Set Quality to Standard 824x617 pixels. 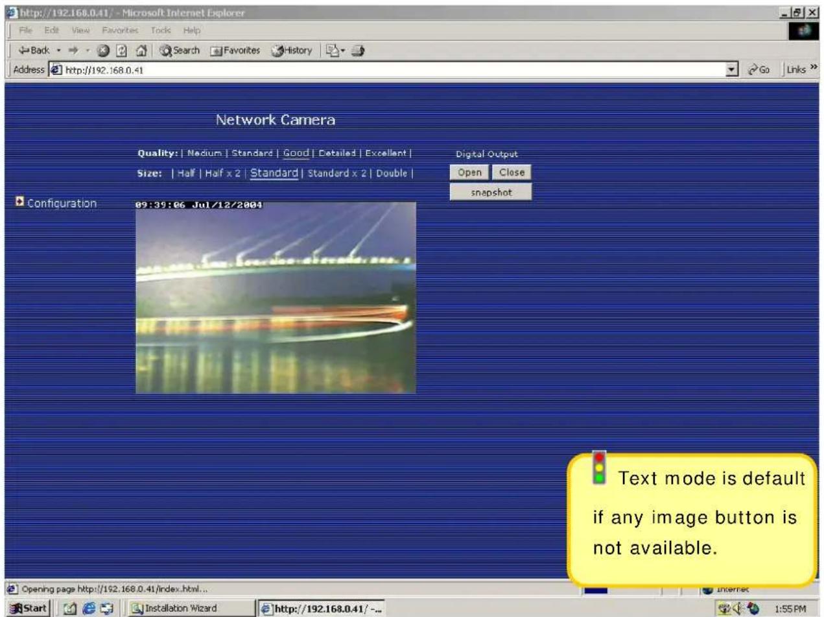[252, 154]
